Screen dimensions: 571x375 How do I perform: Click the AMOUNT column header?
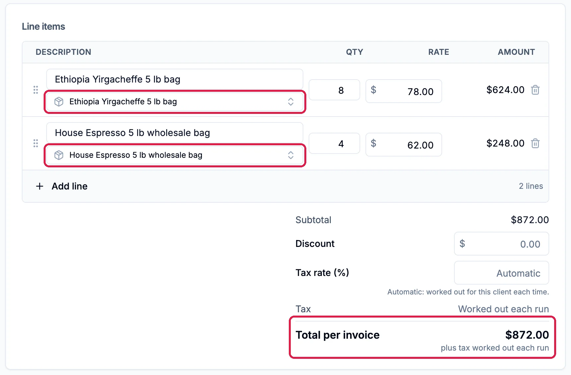tap(516, 52)
